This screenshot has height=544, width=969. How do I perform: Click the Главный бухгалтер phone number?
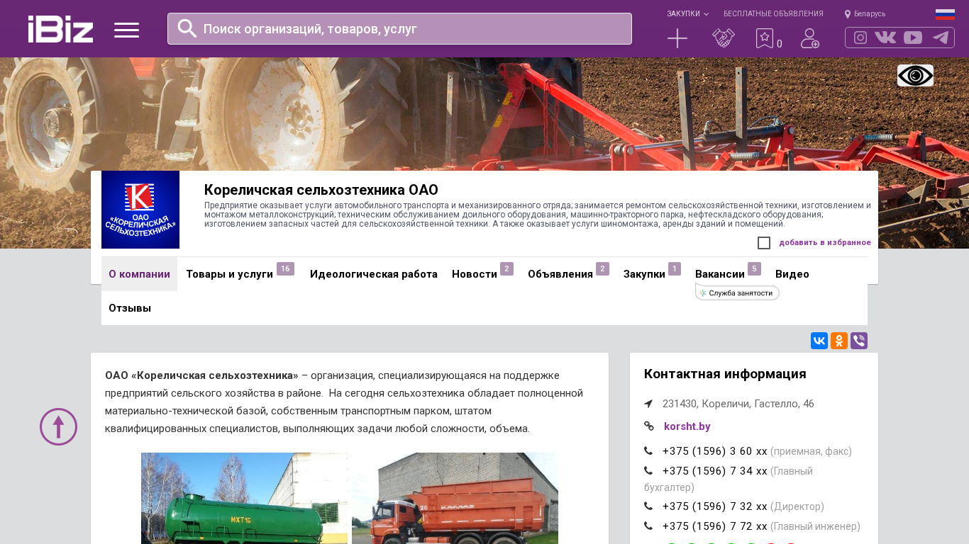pos(715,471)
